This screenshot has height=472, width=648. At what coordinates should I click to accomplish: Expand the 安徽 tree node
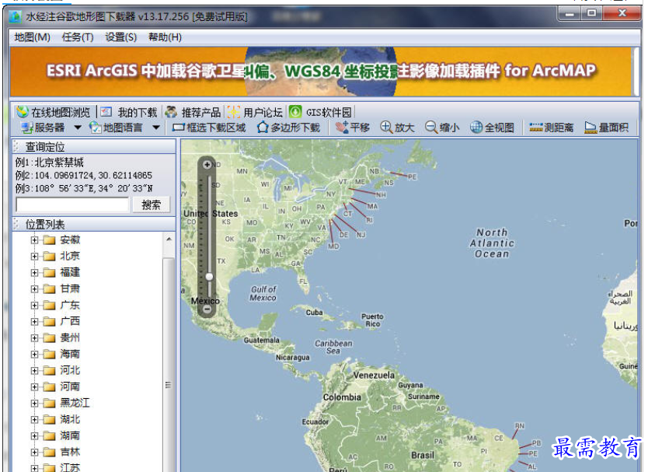(34, 240)
